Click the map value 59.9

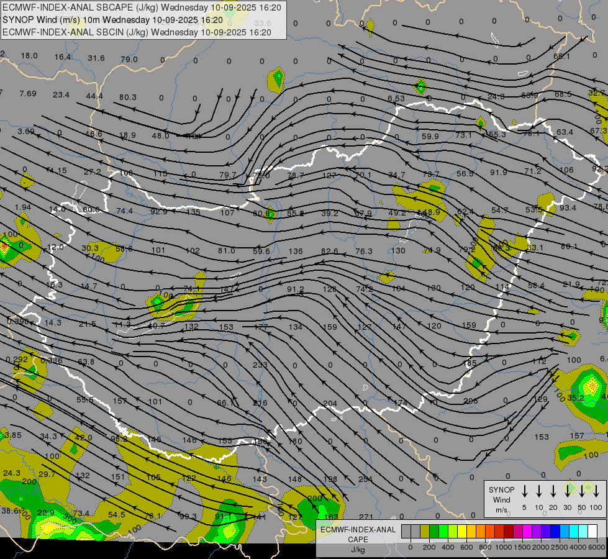click(x=430, y=136)
